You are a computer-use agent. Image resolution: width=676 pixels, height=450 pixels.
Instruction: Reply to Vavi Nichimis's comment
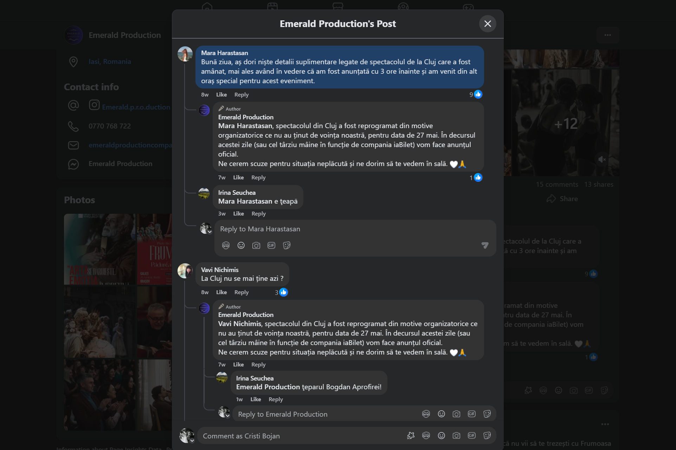pos(242,292)
